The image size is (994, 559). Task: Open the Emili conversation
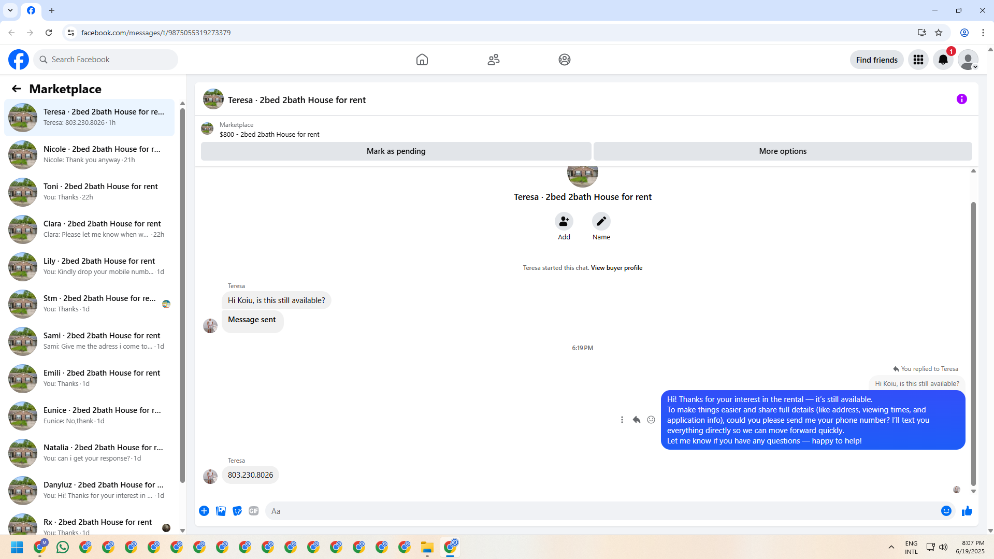point(90,378)
